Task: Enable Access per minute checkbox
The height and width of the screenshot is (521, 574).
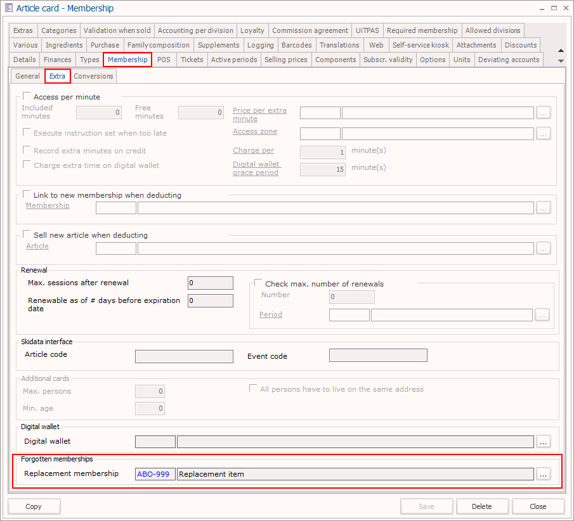Action: click(x=27, y=96)
